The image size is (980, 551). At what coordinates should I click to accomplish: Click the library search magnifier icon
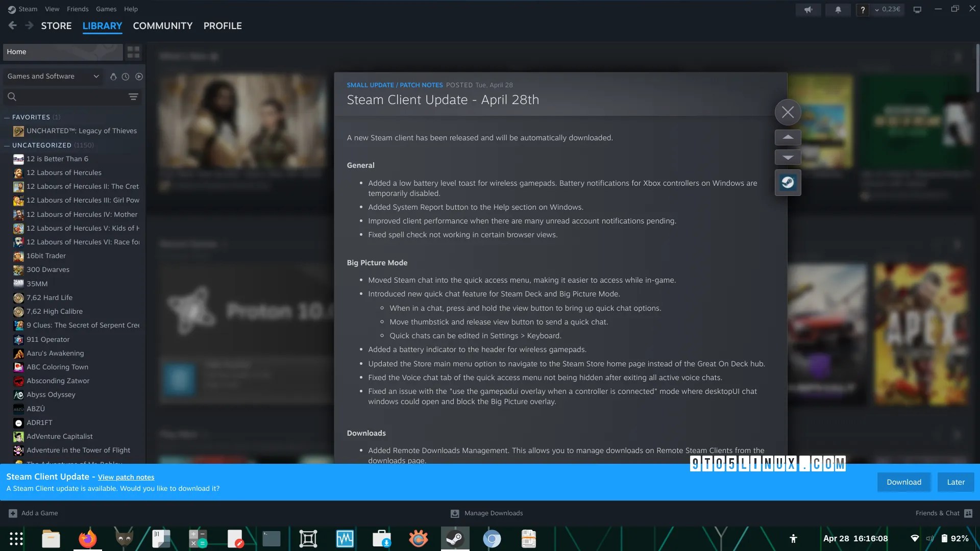point(12,96)
